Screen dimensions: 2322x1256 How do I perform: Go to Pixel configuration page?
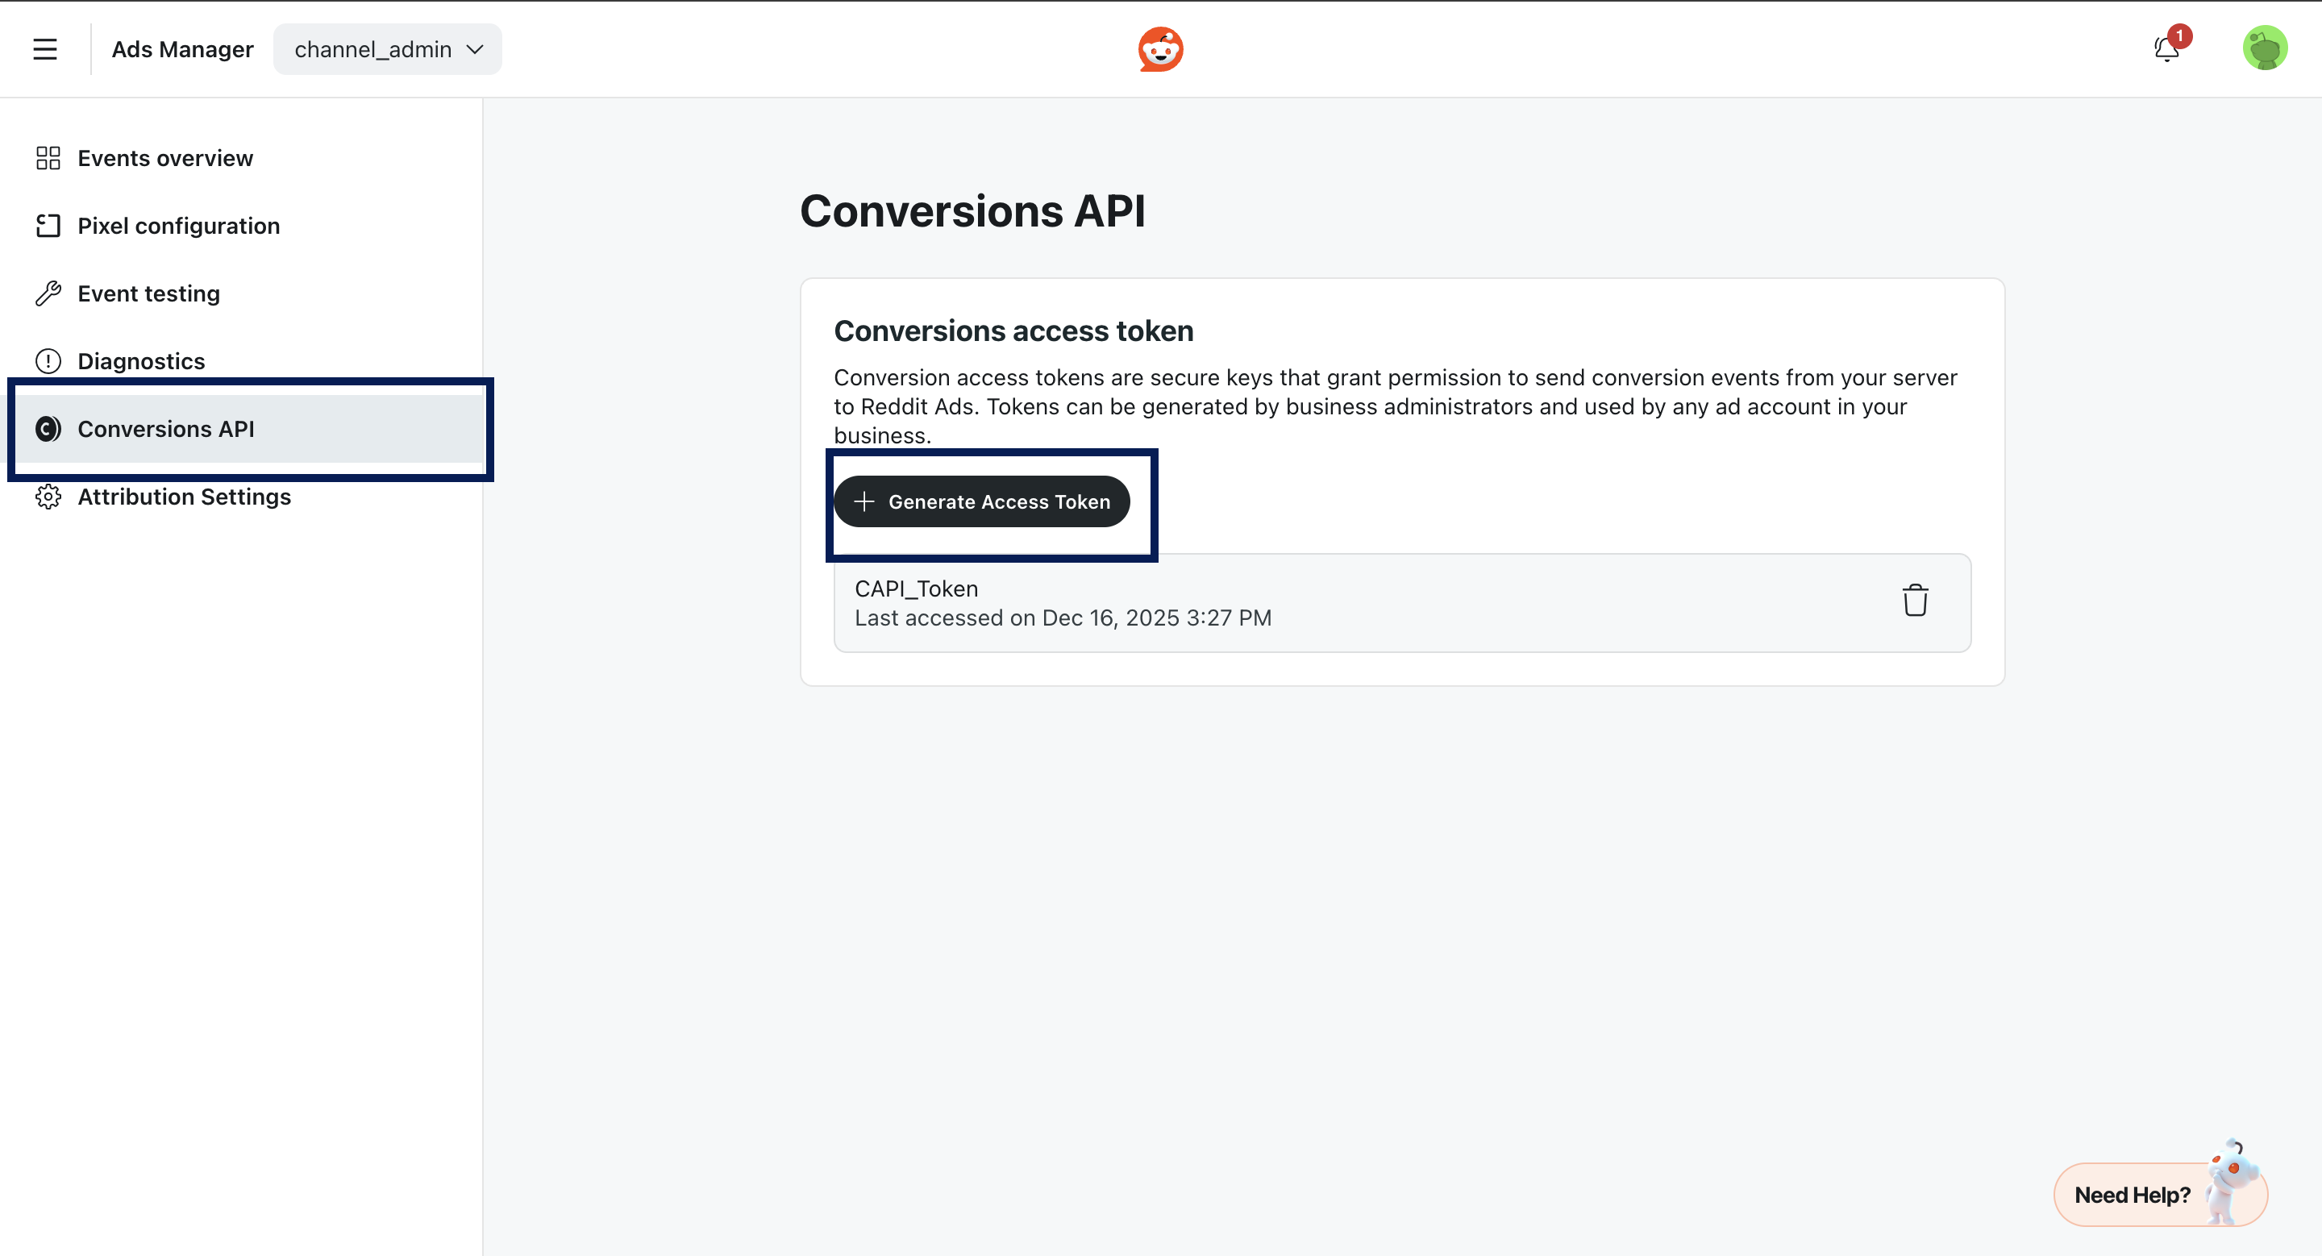point(178,227)
